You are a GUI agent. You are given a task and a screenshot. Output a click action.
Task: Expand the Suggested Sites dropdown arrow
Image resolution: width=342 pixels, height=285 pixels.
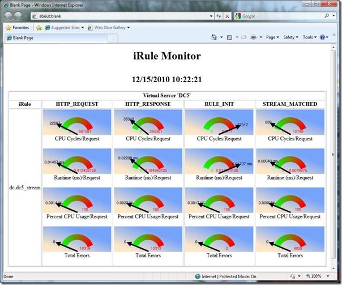(x=83, y=28)
